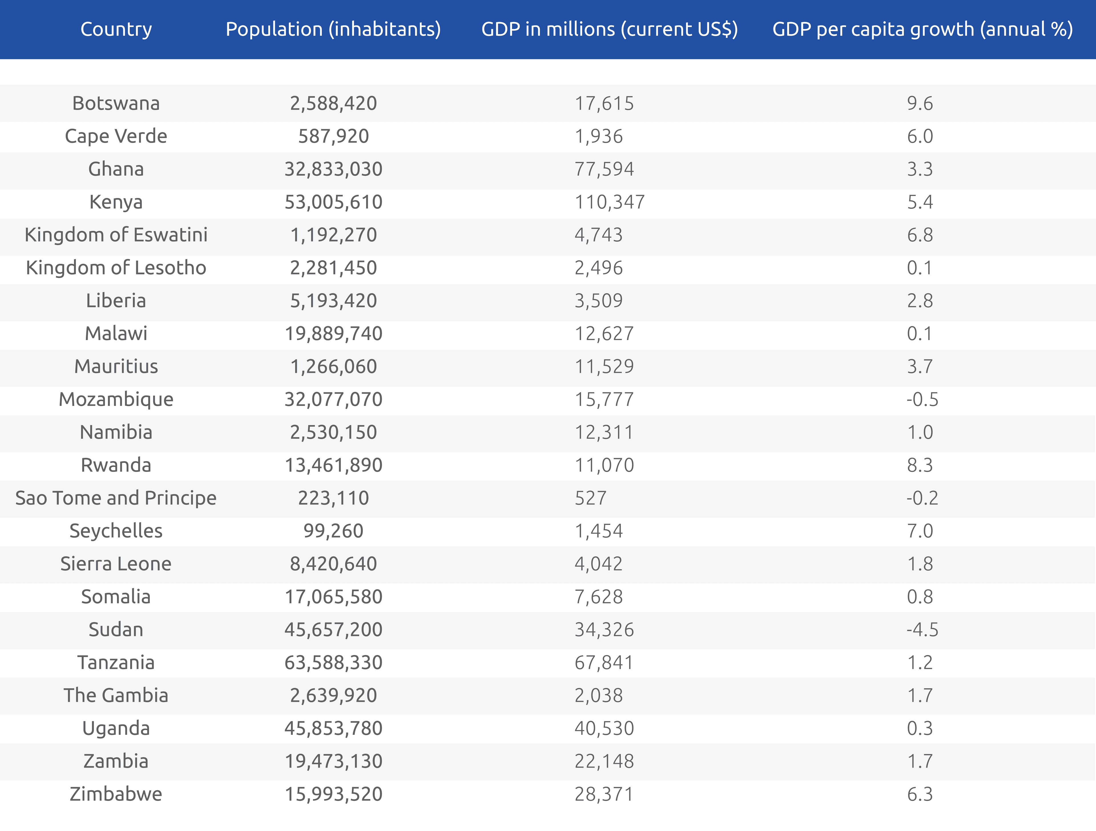
Task: Click the Sao Tome and Principe cell
Action: point(116,498)
